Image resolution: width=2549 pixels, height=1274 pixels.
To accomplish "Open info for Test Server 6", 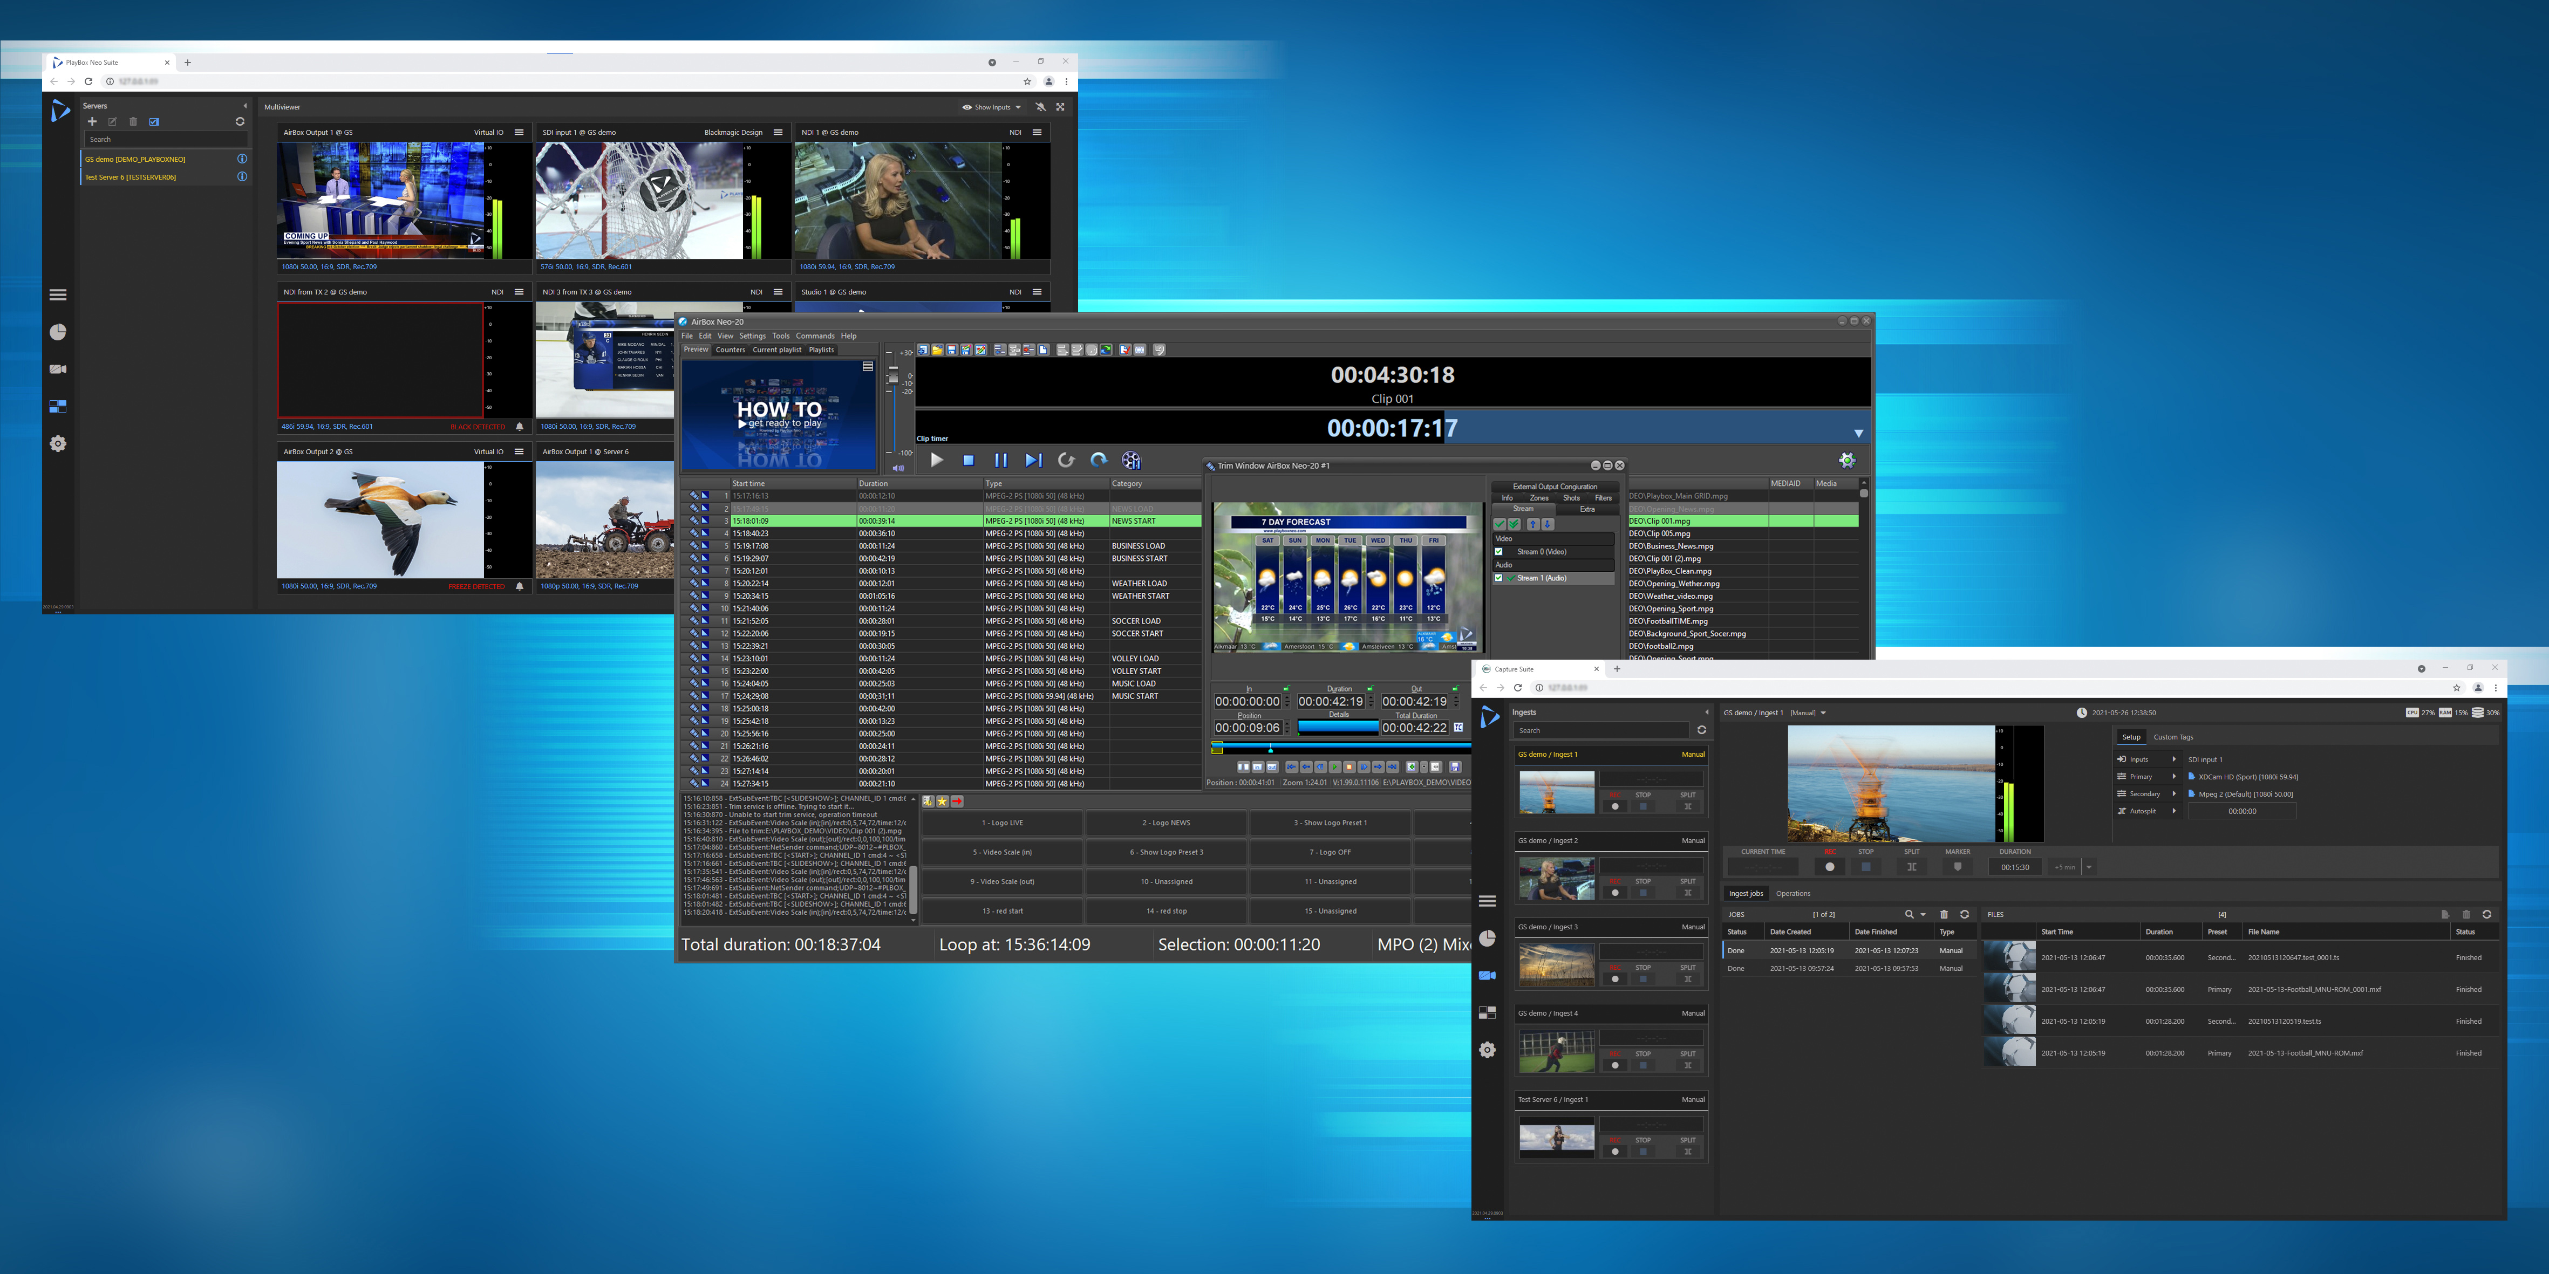I will [x=241, y=176].
